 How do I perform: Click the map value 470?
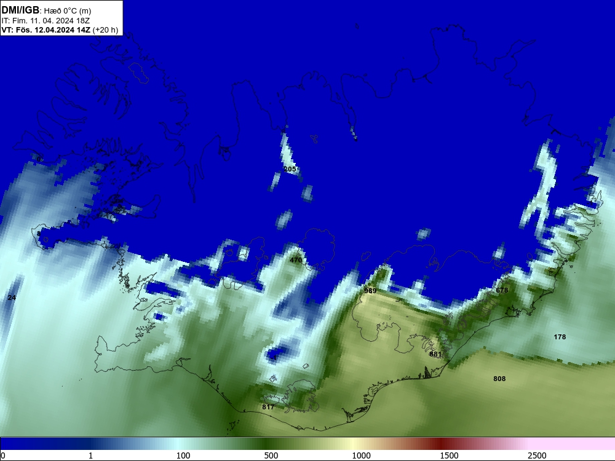[x=296, y=260]
